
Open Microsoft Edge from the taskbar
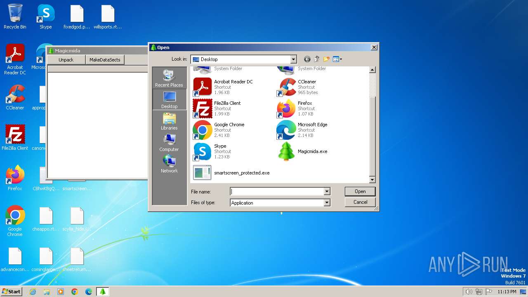pyautogui.click(x=89, y=292)
